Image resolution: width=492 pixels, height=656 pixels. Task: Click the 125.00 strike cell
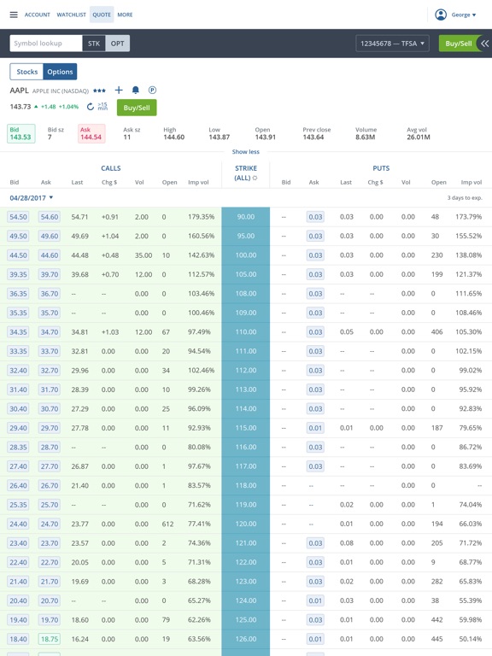(x=246, y=620)
